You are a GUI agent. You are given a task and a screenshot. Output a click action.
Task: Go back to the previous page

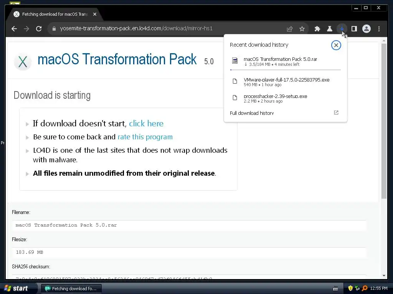(14, 29)
